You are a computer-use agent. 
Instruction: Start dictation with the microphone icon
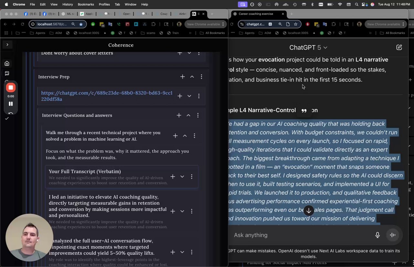(377, 235)
